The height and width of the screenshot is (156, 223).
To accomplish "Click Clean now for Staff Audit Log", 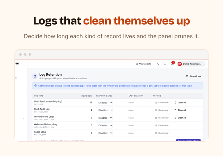I will click(162, 110).
